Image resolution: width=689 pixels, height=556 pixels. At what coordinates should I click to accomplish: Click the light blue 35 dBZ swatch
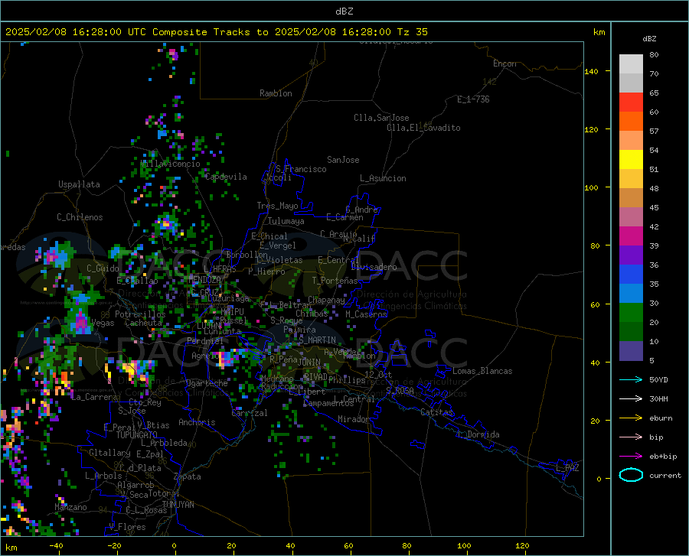pos(631,293)
